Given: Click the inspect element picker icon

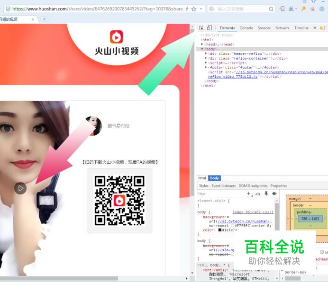Looking at the screenshot, I should point(201,28).
